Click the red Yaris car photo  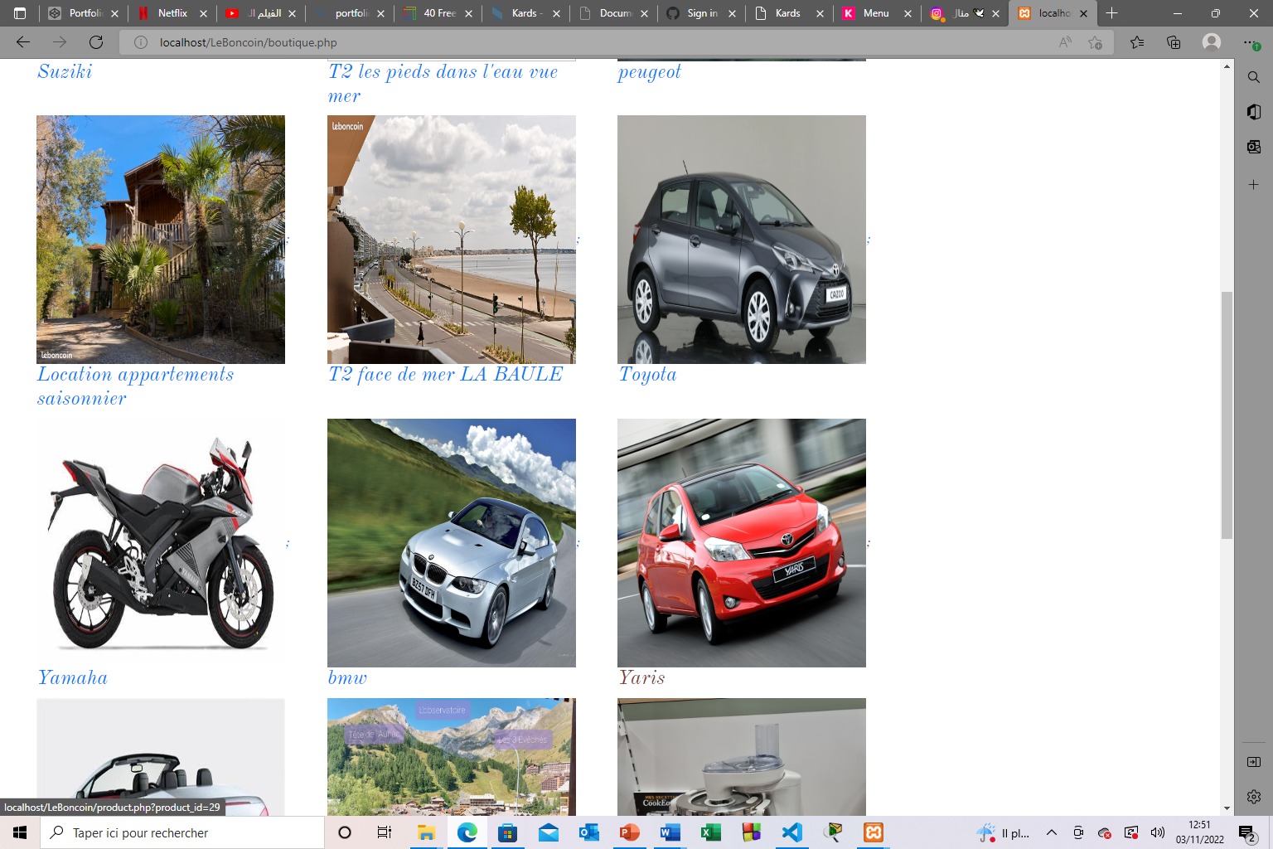(x=742, y=543)
